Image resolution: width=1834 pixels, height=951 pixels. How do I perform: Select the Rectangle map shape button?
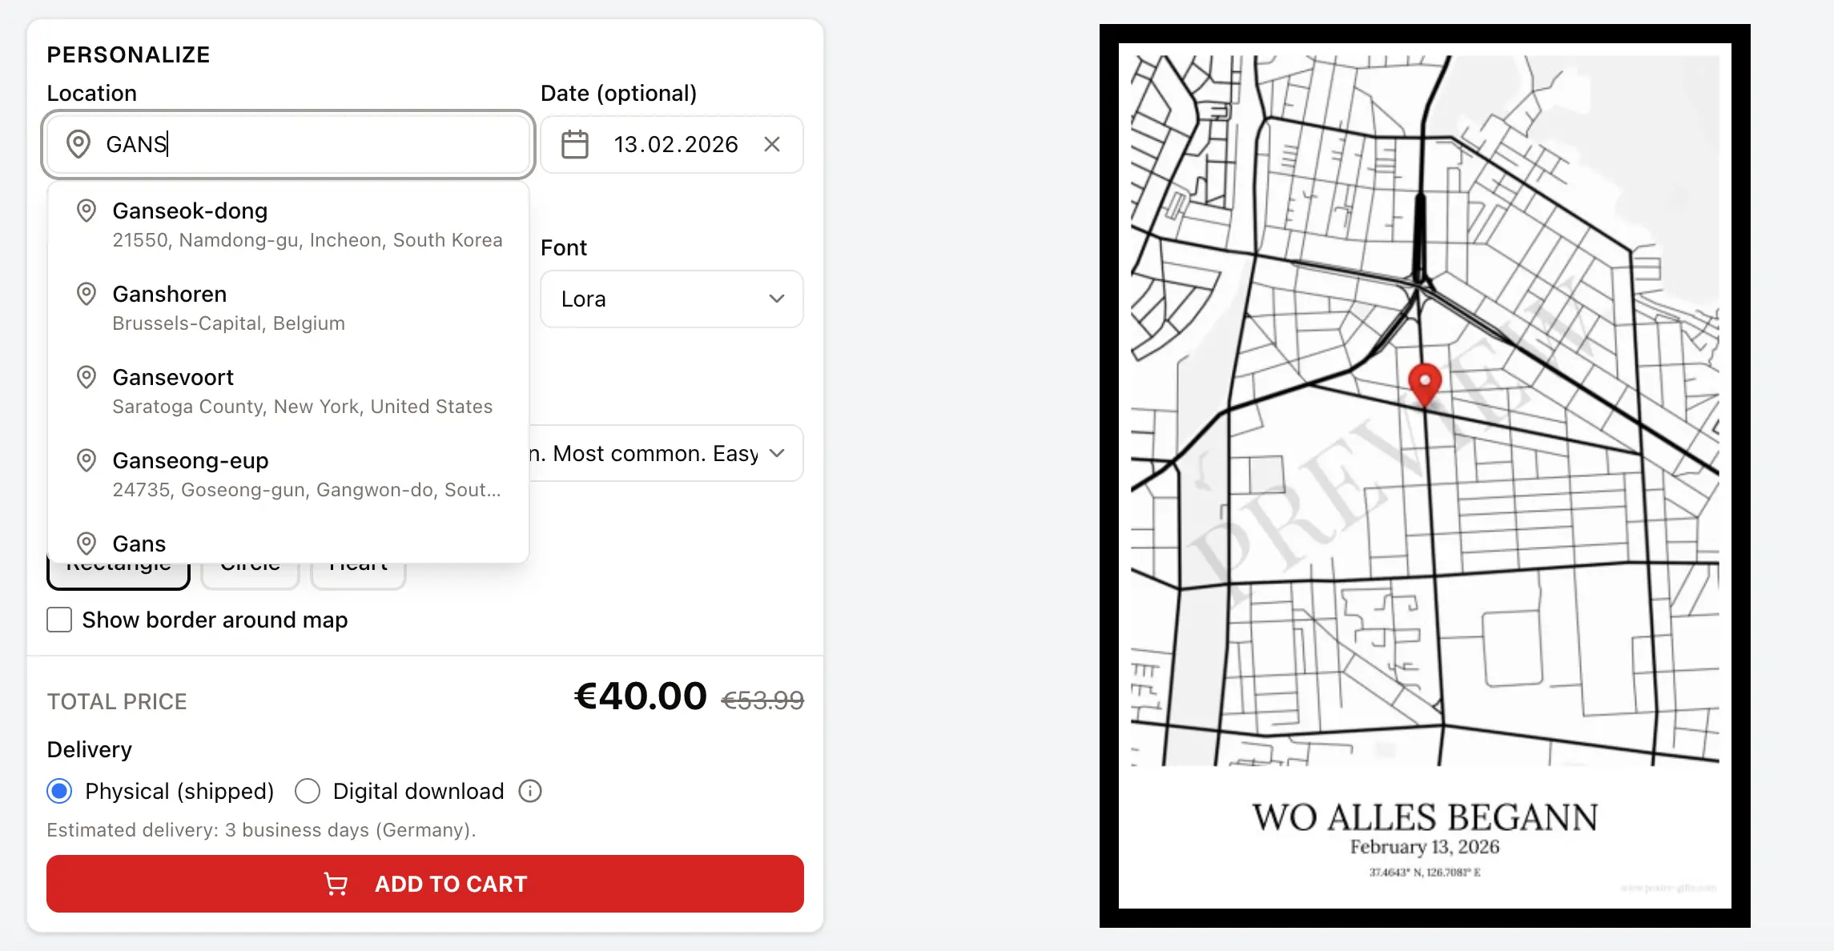click(x=118, y=575)
